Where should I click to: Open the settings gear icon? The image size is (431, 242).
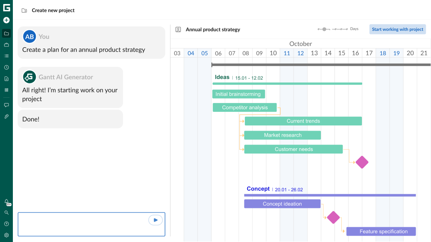point(6,235)
